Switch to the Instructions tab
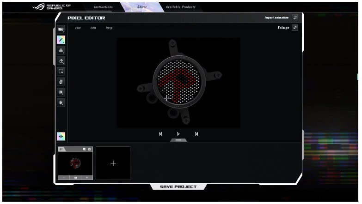362x204 pixels. click(103, 7)
